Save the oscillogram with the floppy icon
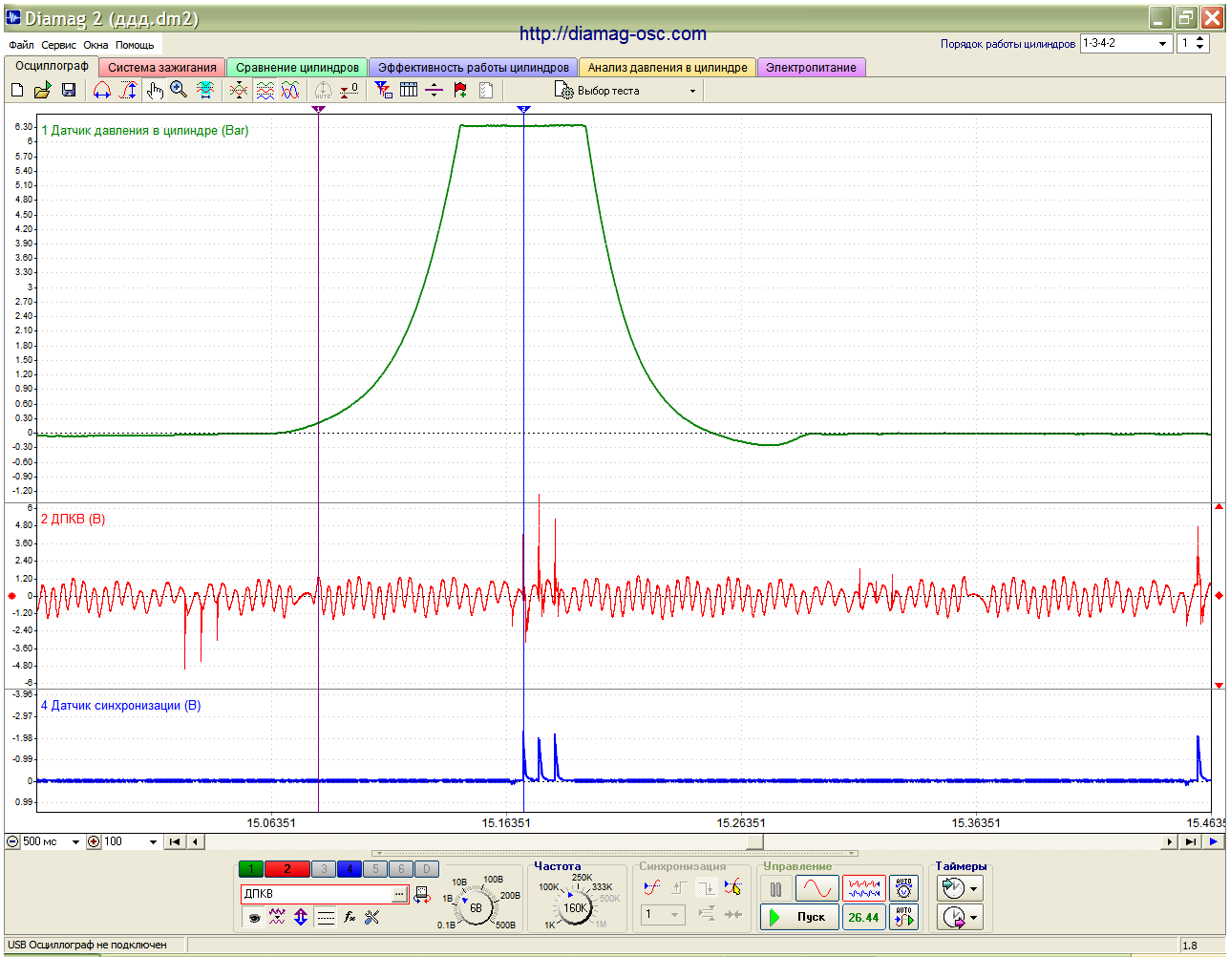This screenshot has height=957, width=1230. 68,90
